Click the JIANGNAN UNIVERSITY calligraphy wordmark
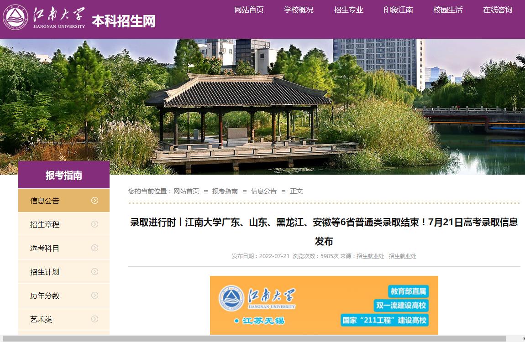Screen dimensions: 525x342 [x=59, y=17]
